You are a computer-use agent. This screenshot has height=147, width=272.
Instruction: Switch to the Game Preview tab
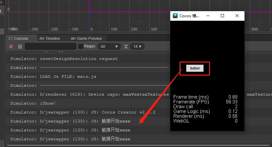coord(87,39)
